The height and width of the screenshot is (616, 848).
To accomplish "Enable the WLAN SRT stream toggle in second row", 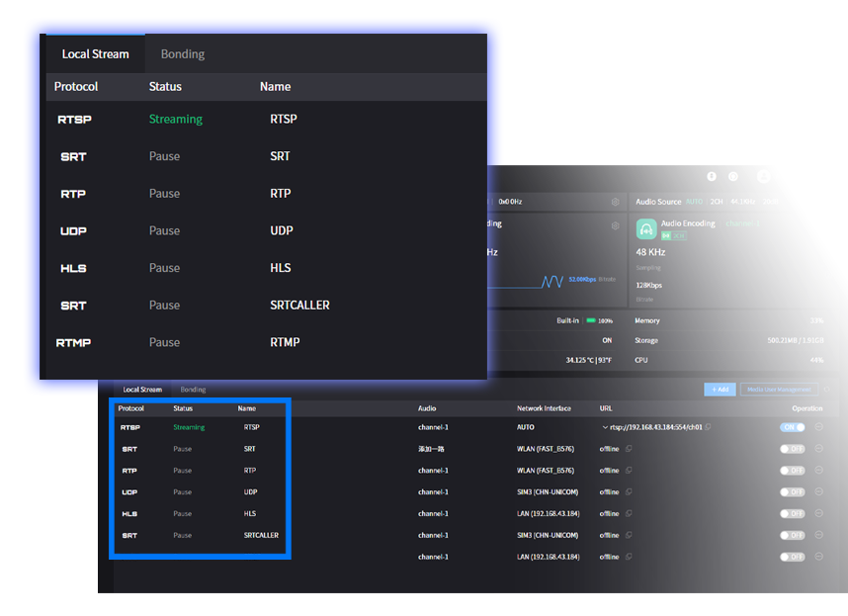I will coord(792,449).
